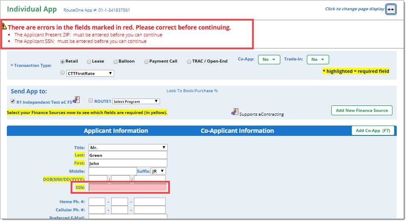Click the Supports eContracting legend icon
Screen dimensions: 407x222
(235, 112)
